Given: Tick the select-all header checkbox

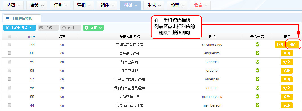Looking at the screenshot, I should [x=9, y=36].
